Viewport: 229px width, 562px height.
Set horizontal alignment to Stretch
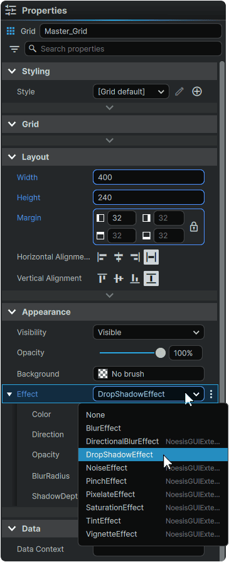click(x=151, y=257)
